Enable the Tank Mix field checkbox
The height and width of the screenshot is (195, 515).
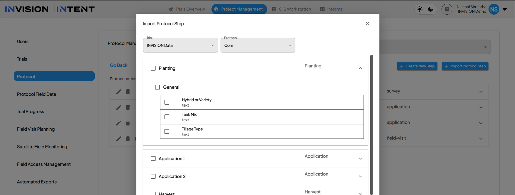(167, 117)
